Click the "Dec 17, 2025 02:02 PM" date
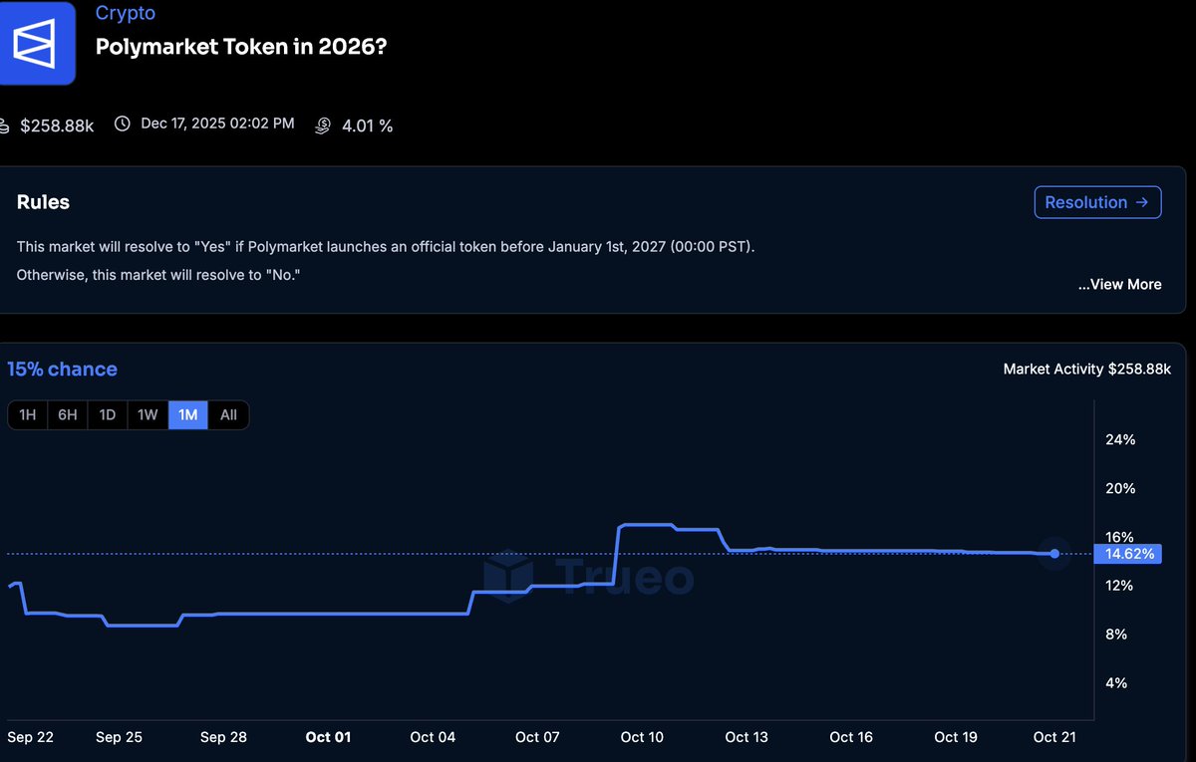This screenshot has width=1196, height=762. click(x=217, y=124)
